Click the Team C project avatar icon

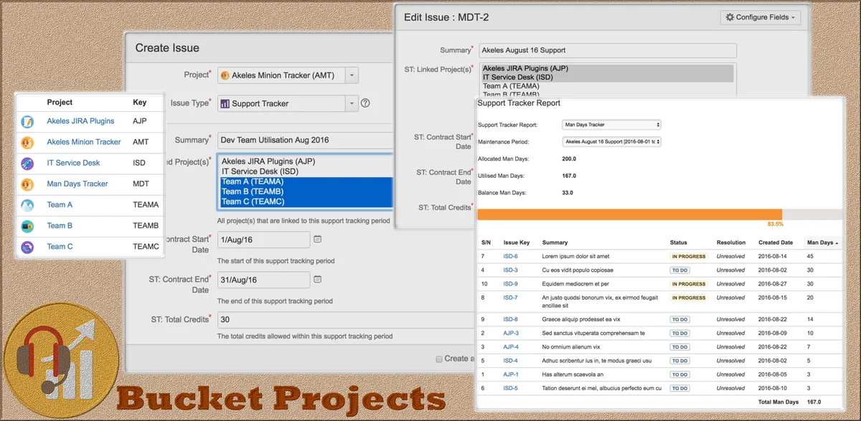[28, 246]
